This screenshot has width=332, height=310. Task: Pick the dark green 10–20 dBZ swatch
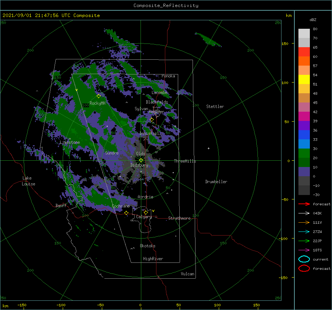(x=304, y=163)
